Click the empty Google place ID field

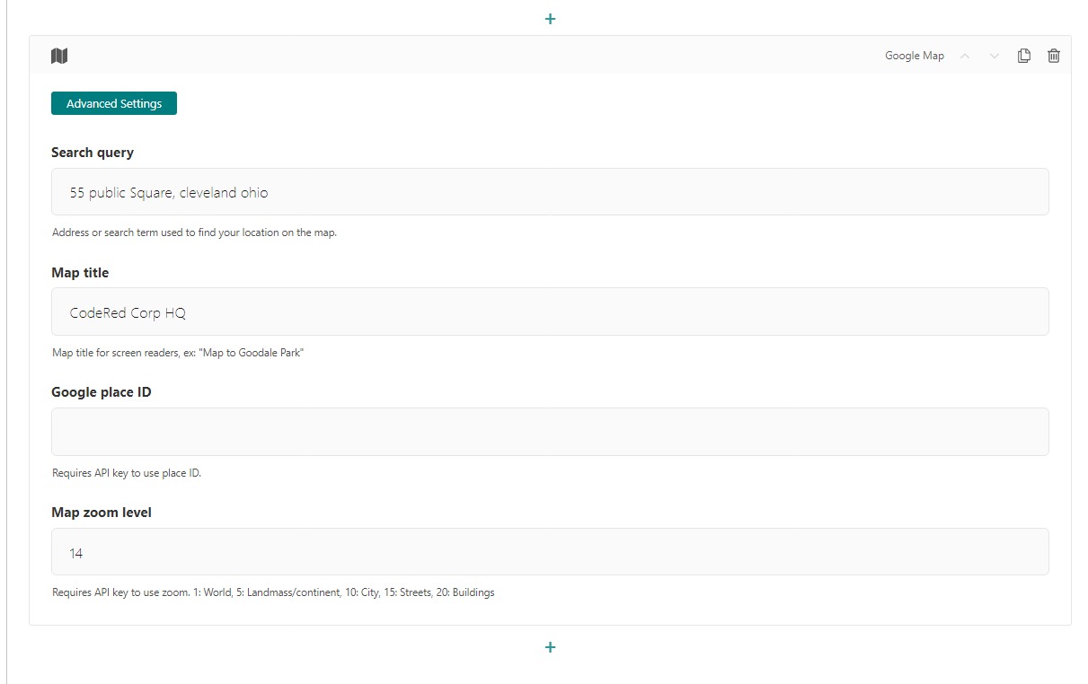coord(550,432)
